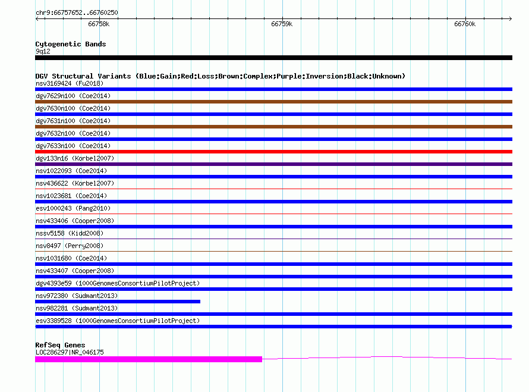The height and width of the screenshot is (392, 529).
Task: Click the blue bar under nsv3169424
Action: click(273, 89)
